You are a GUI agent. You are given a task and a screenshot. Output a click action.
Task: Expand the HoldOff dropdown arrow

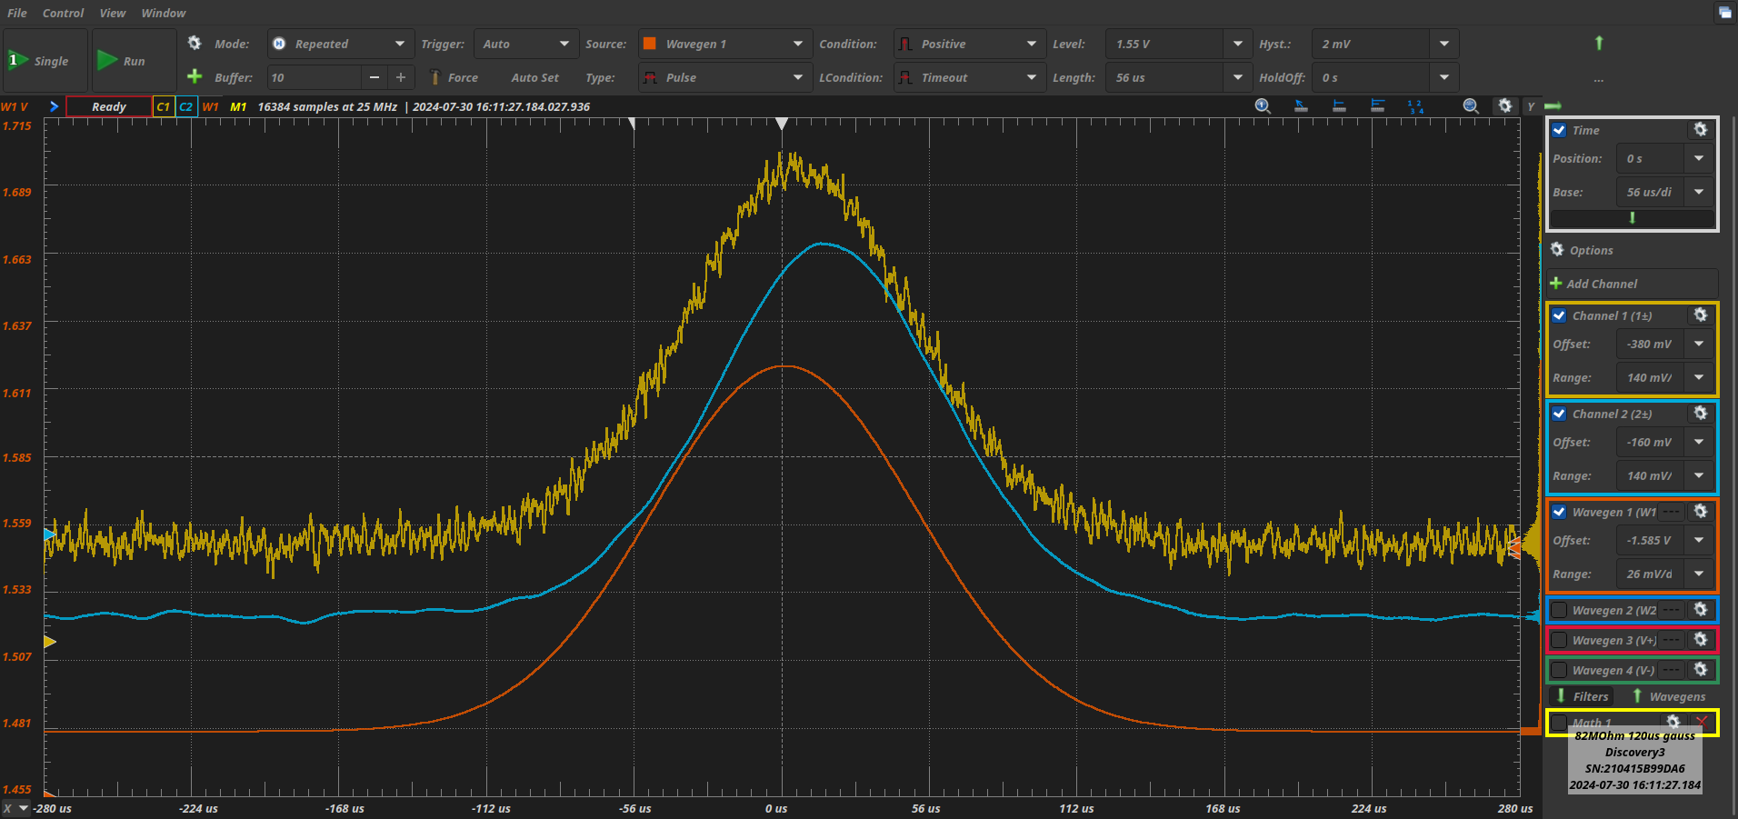coord(1444,77)
